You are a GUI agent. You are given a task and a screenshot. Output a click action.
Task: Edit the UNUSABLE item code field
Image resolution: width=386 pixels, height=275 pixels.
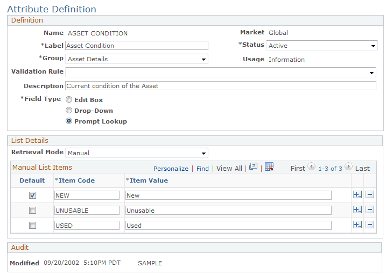point(87,211)
